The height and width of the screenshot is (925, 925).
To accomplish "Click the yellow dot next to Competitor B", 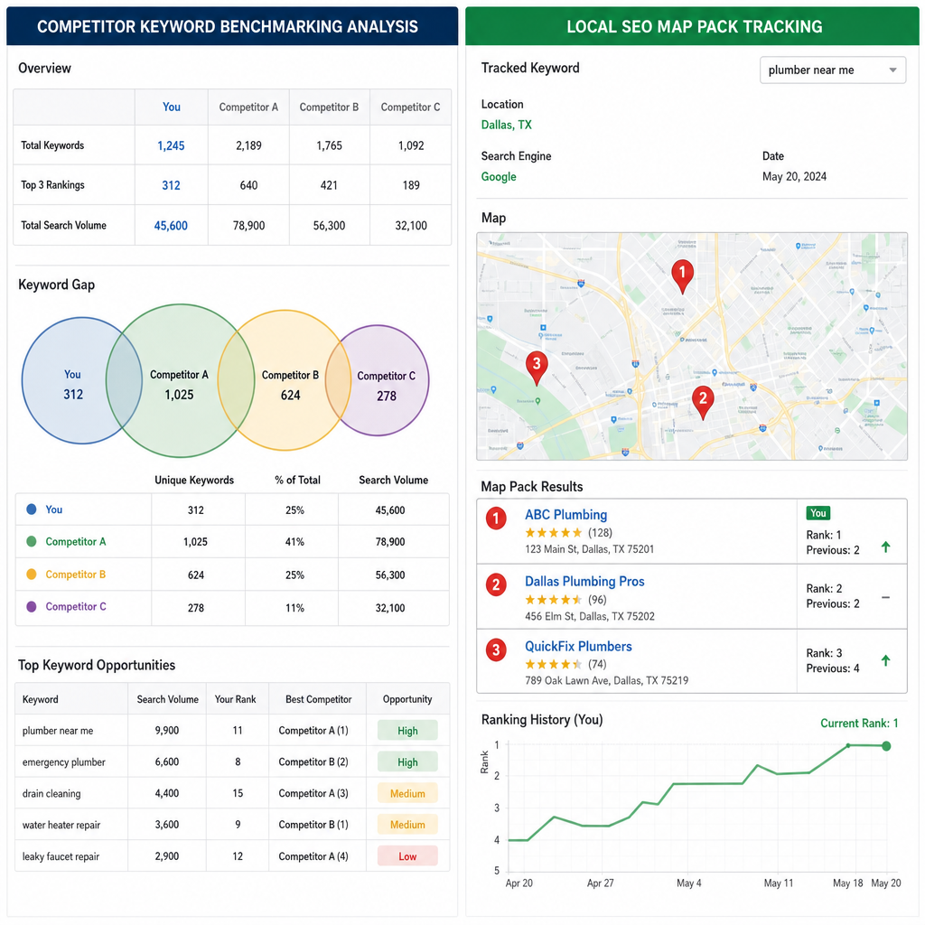I will coord(32,574).
